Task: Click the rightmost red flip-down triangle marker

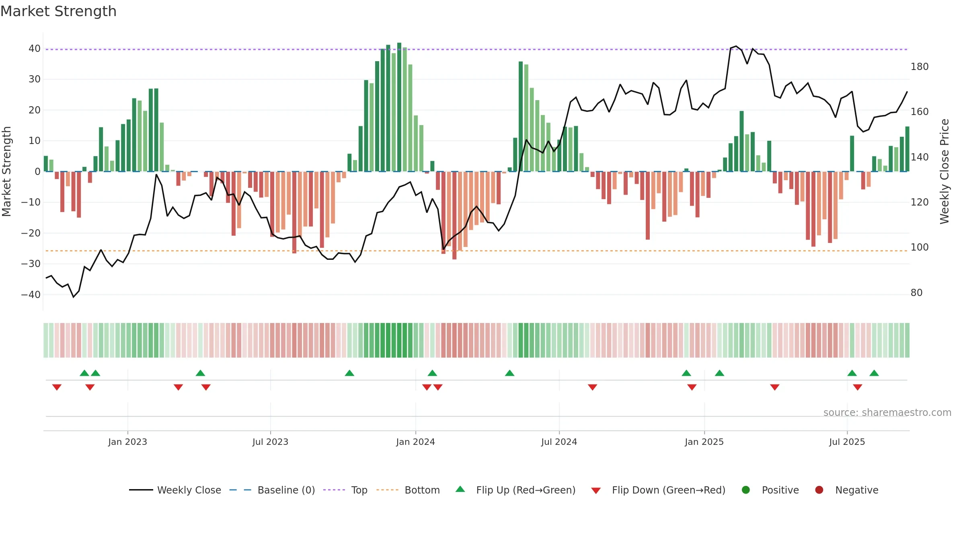Action: [858, 387]
